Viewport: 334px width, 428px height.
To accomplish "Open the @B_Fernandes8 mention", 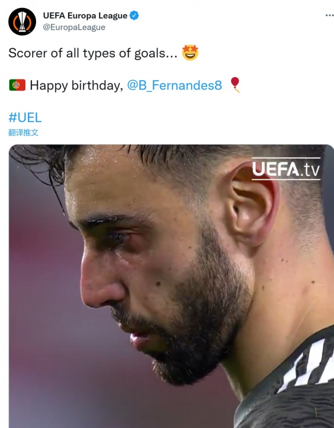I will coord(175,85).
